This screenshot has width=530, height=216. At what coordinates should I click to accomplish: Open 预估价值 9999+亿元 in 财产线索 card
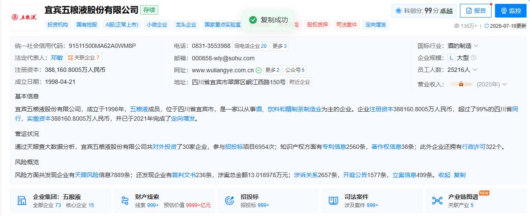click(x=187, y=205)
